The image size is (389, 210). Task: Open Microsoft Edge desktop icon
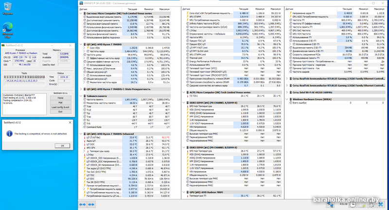(x=7, y=30)
